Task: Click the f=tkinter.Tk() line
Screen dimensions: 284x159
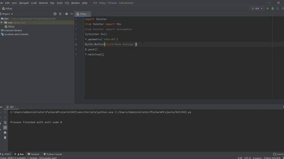Action: point(96,34)
